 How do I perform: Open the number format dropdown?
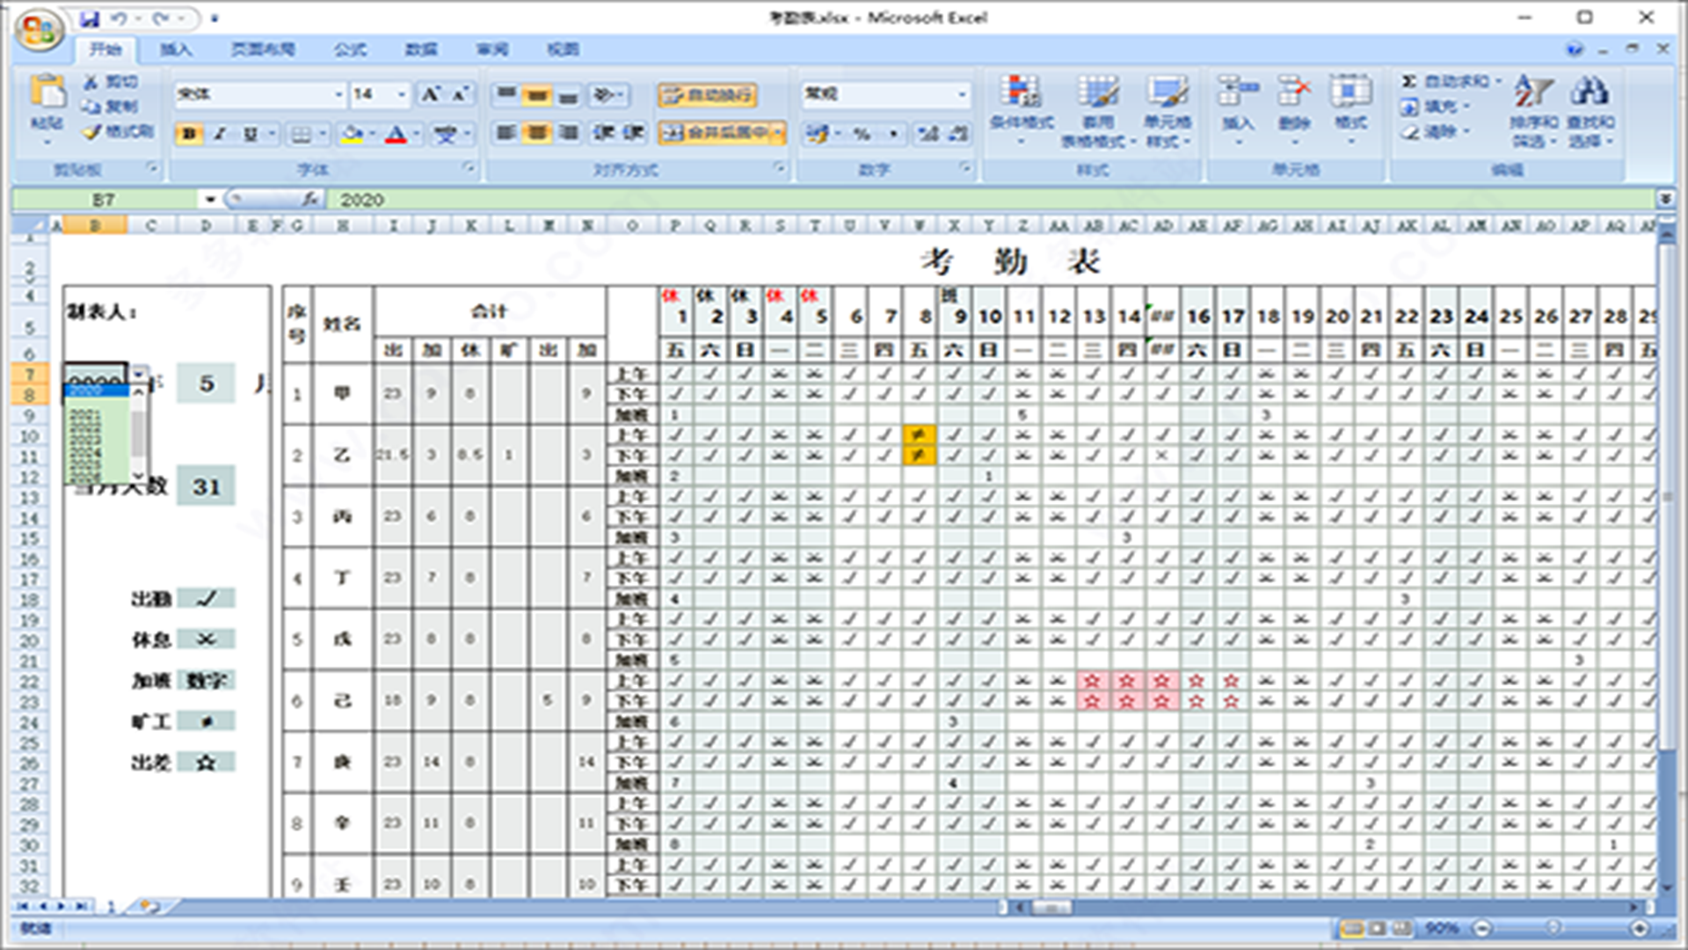point(962,94)
